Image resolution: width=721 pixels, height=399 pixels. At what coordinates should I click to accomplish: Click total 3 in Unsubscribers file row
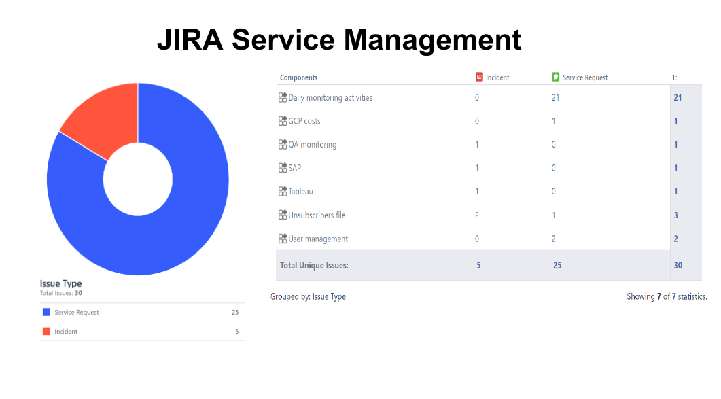(x=676, y=215)
